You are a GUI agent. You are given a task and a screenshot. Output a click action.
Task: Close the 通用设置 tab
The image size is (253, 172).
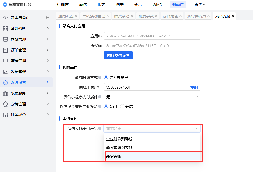point(76,16)
